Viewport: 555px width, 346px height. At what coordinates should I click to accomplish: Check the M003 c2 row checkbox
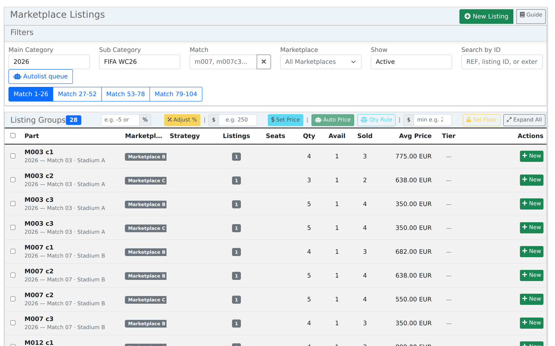click(13, 180)
